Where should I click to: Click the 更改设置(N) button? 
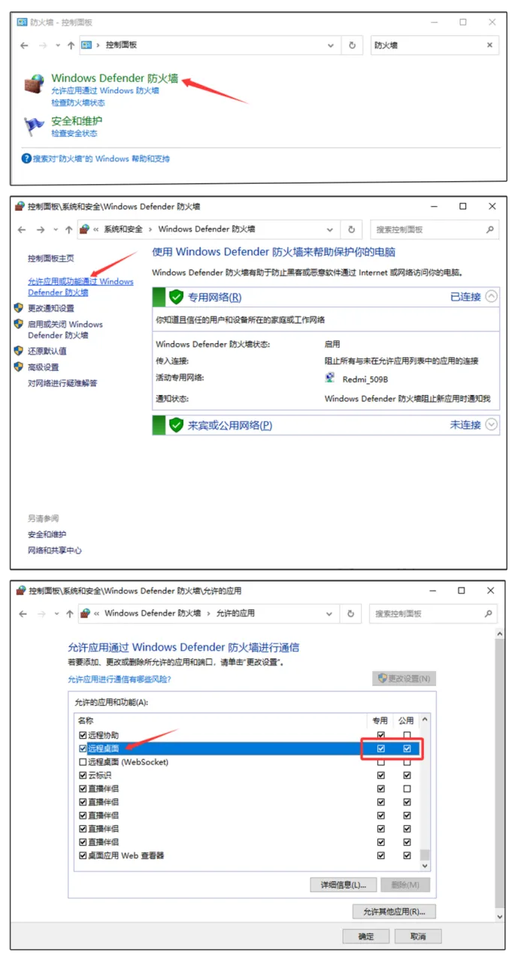click(404, 679)
